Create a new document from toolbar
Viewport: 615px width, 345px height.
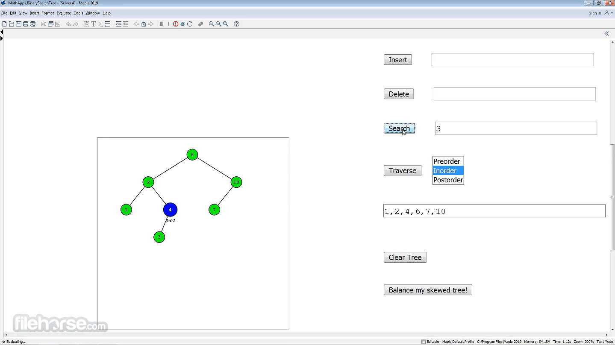tap(5, 24)
